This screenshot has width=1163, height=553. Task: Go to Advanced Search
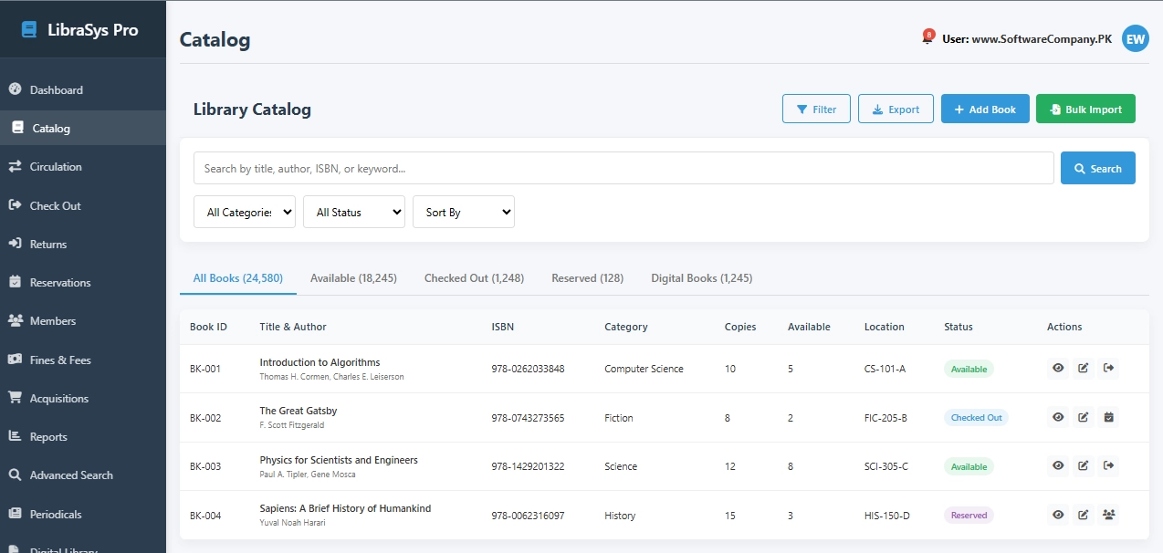[70, 475]
